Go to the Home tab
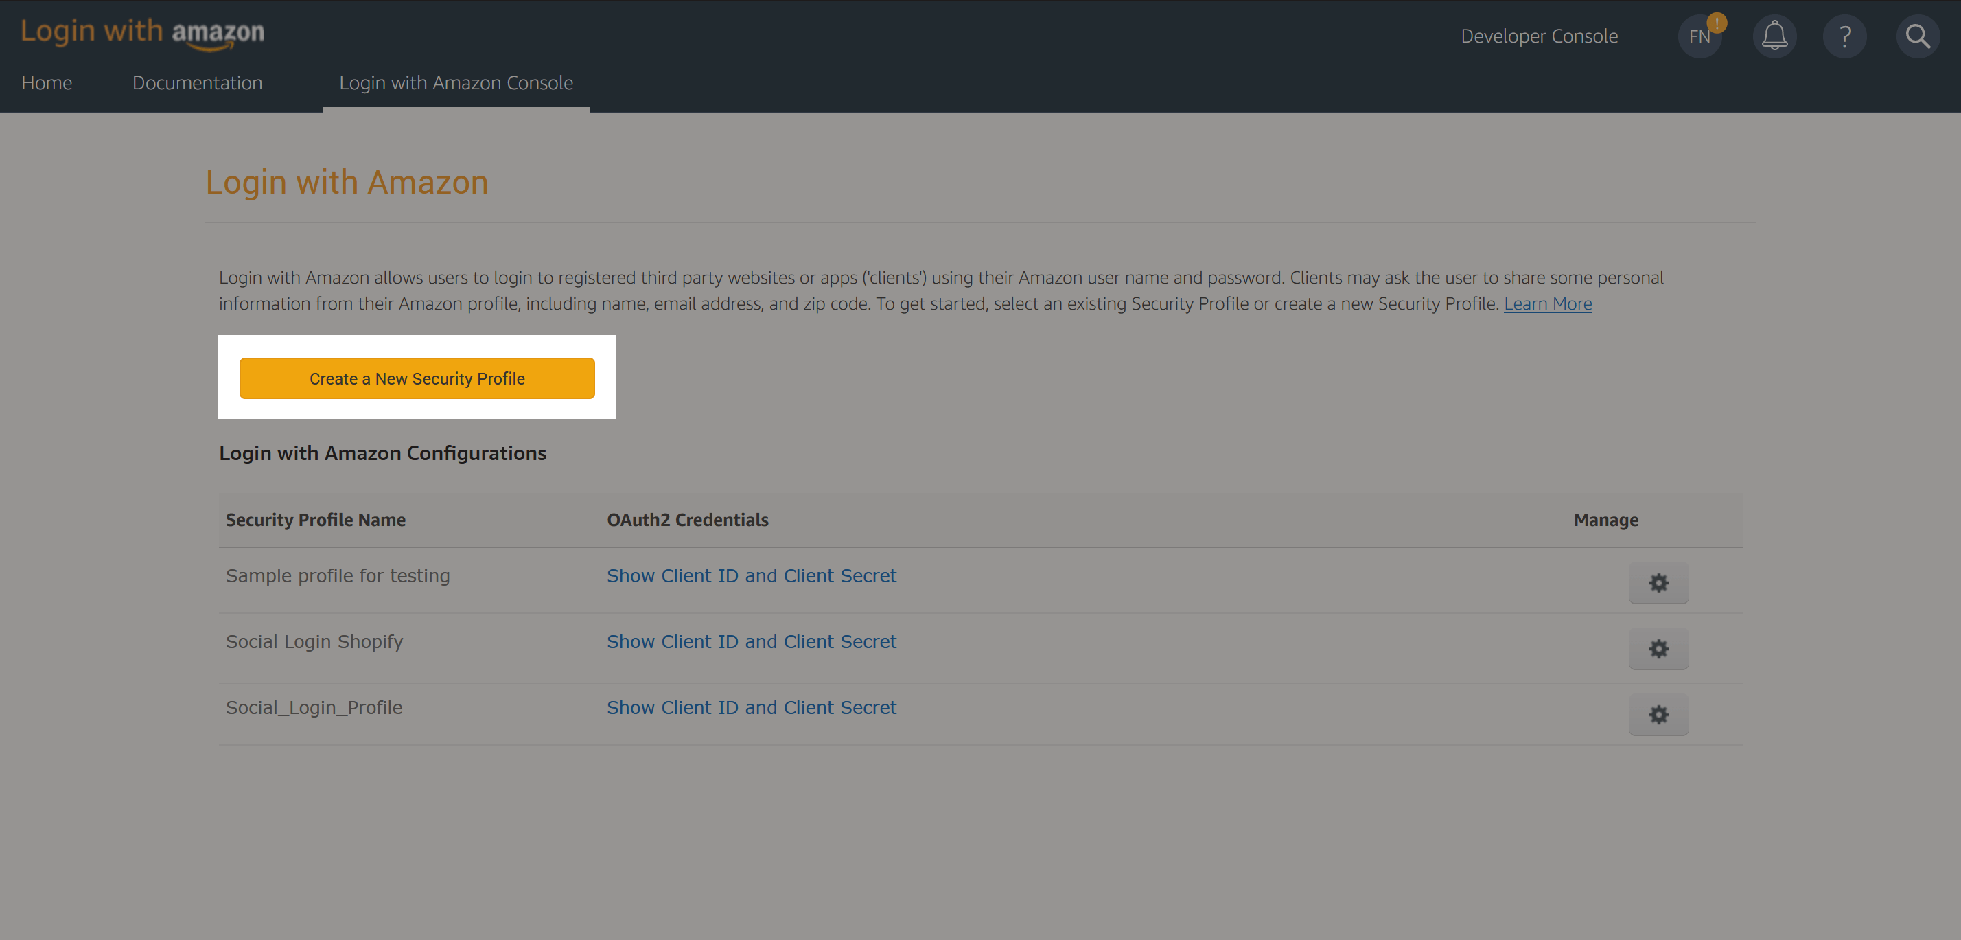The height and width of the screenshot is (940, 1961). point(47,82)
